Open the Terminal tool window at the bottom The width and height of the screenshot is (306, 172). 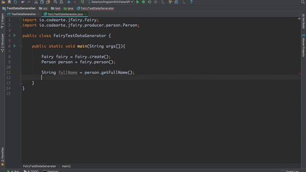click(x=51, y=171)
